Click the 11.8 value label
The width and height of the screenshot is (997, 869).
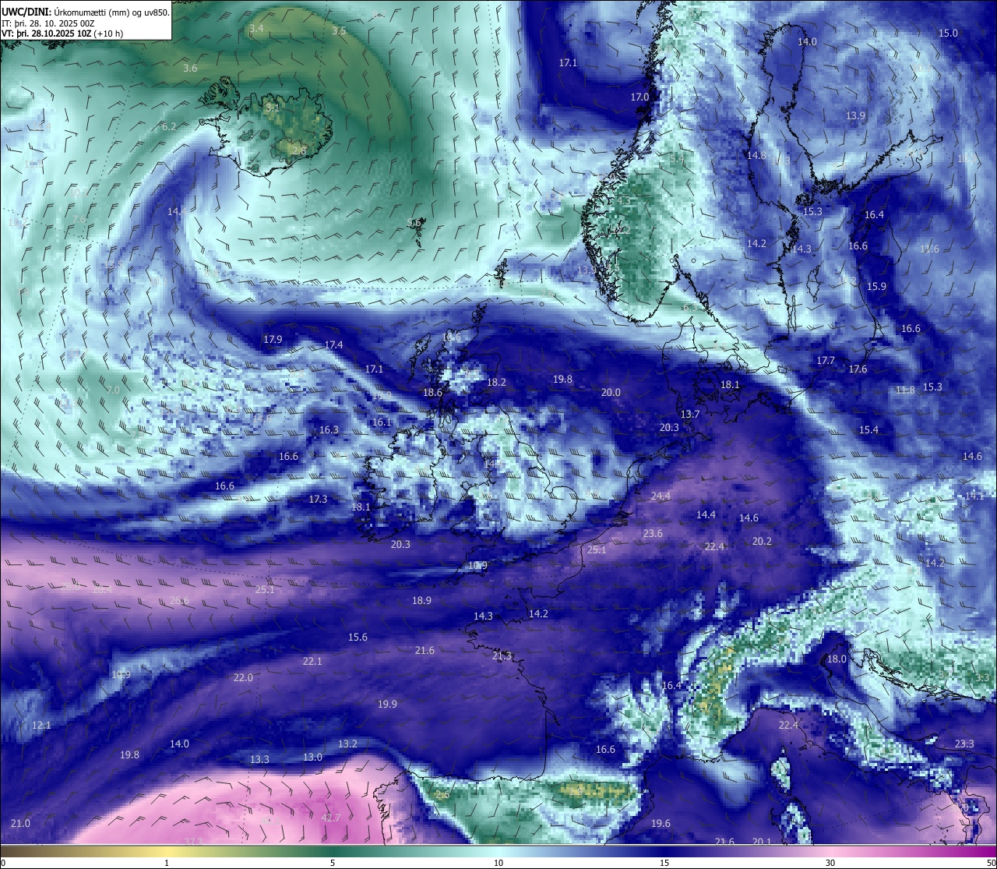905,390
